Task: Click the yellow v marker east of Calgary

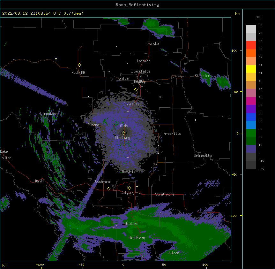Action: point(137,187)
